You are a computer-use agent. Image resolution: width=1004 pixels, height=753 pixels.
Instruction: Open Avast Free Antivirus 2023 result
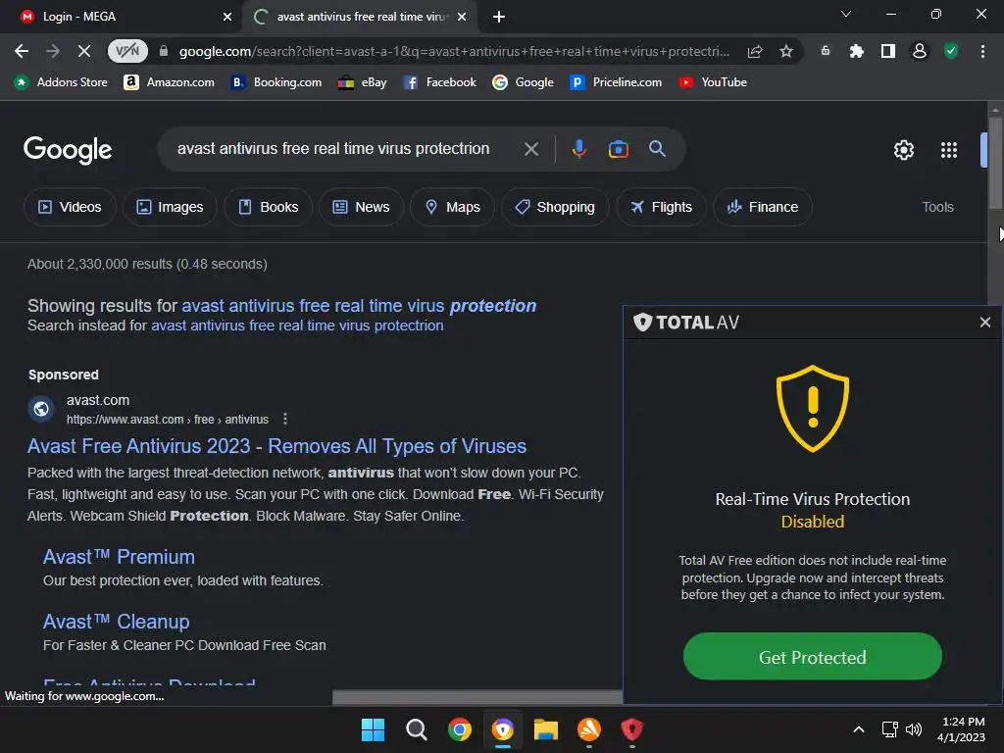[276, 446]
